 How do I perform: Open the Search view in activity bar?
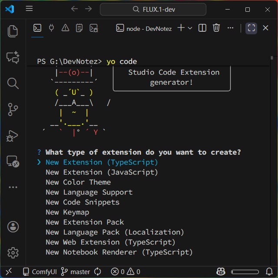coord(13,83)
